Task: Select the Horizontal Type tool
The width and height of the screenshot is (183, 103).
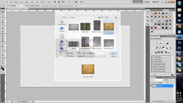Action: [x=3, y=52]
